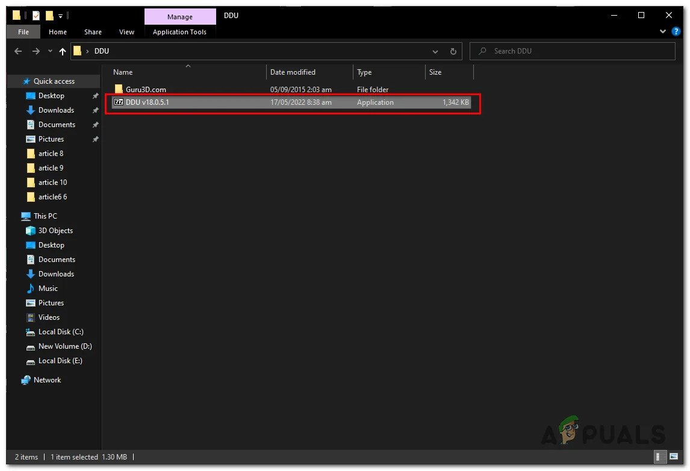
Task: Select Quick access in navigation pane
Action: (x=54, y=81)
